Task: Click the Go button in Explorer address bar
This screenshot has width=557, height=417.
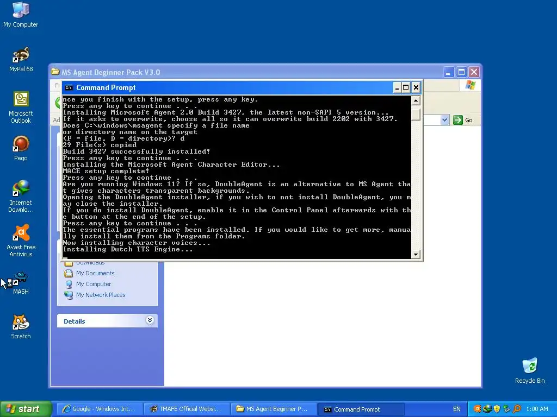Action: pos(463,120)
